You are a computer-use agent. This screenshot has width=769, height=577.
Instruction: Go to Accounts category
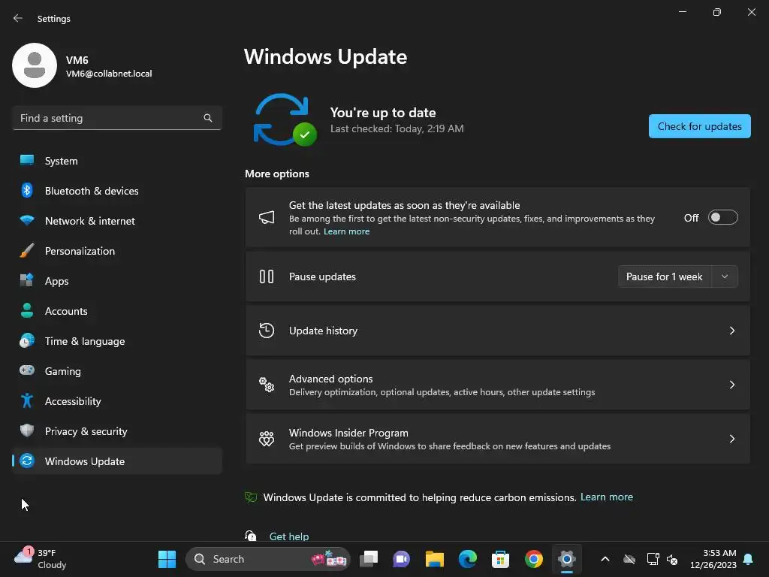[116, 310]
